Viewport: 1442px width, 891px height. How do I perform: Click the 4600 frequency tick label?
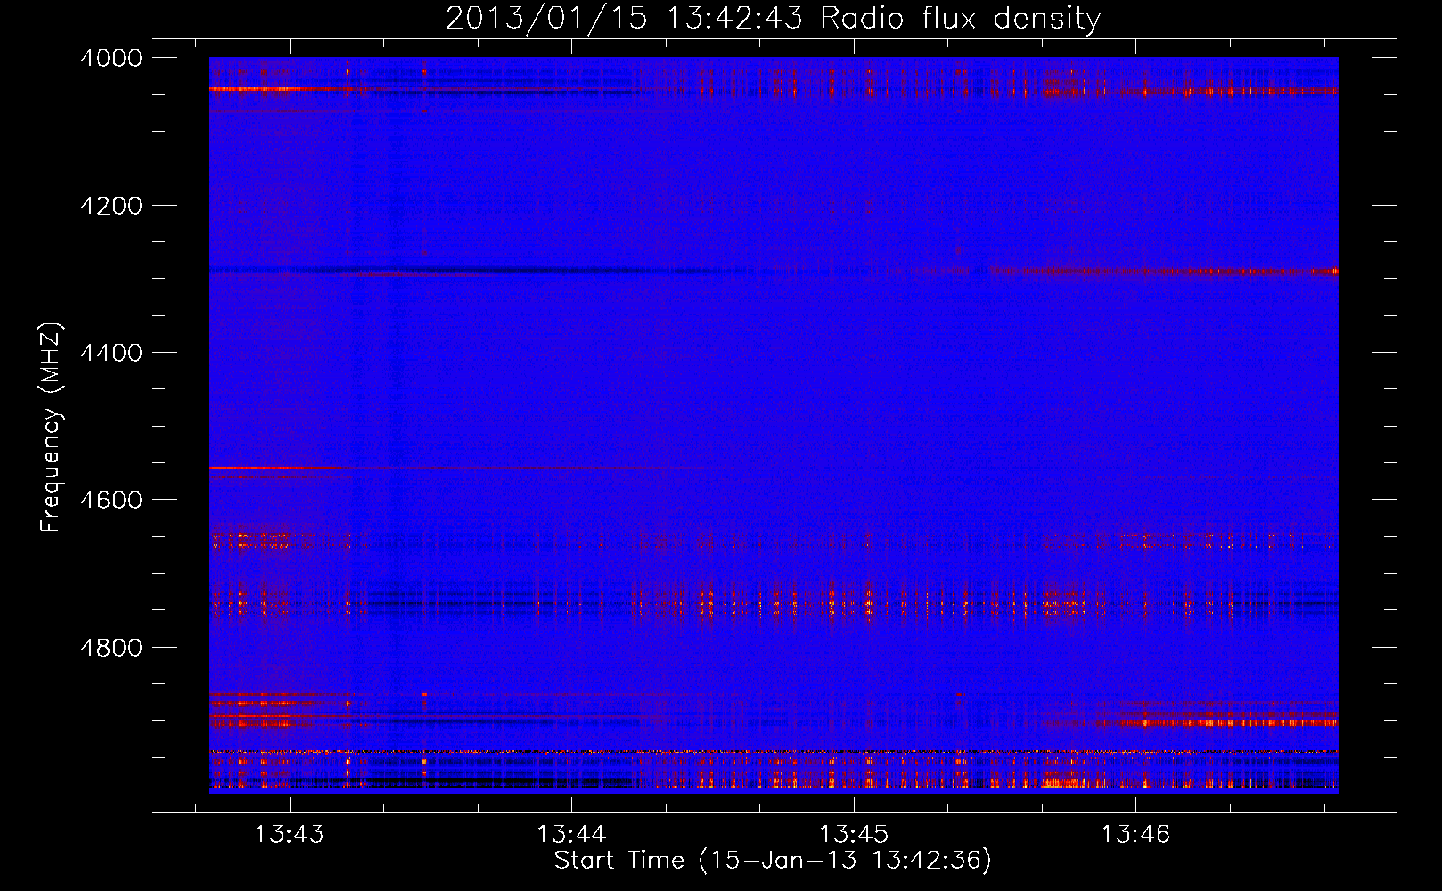pos(111,500)
